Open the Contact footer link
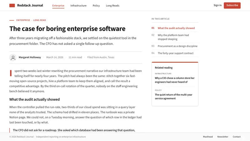The image size is (250, 141). pos(237,137)
